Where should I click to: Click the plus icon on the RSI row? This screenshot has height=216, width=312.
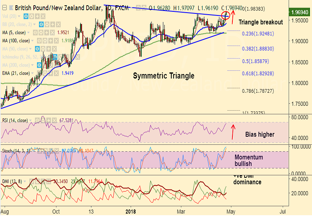(49, 120)
